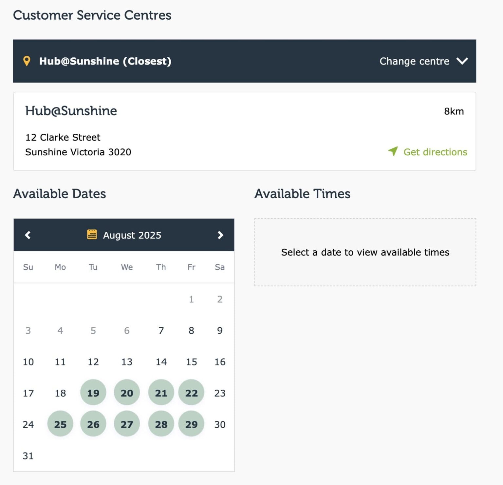Viewport: 503px width, 485px height.
Task: Click the Hub@Sunshine centre address card
Action: (229, 131)
